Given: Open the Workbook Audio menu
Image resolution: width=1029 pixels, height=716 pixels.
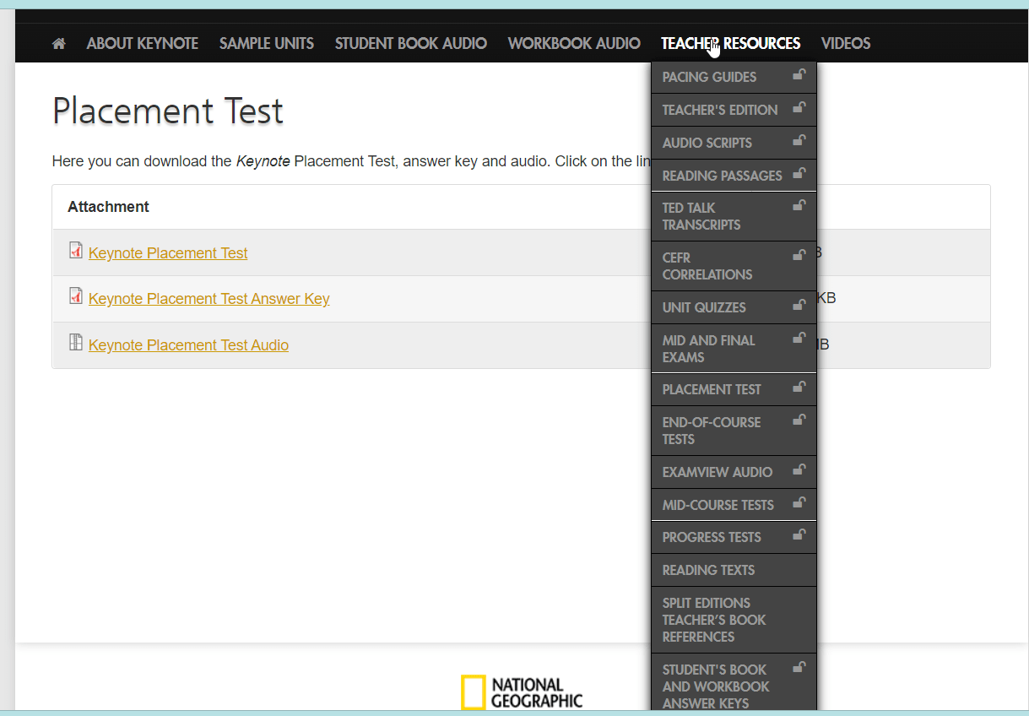Looking at the screenshot, I should [574, 44].
